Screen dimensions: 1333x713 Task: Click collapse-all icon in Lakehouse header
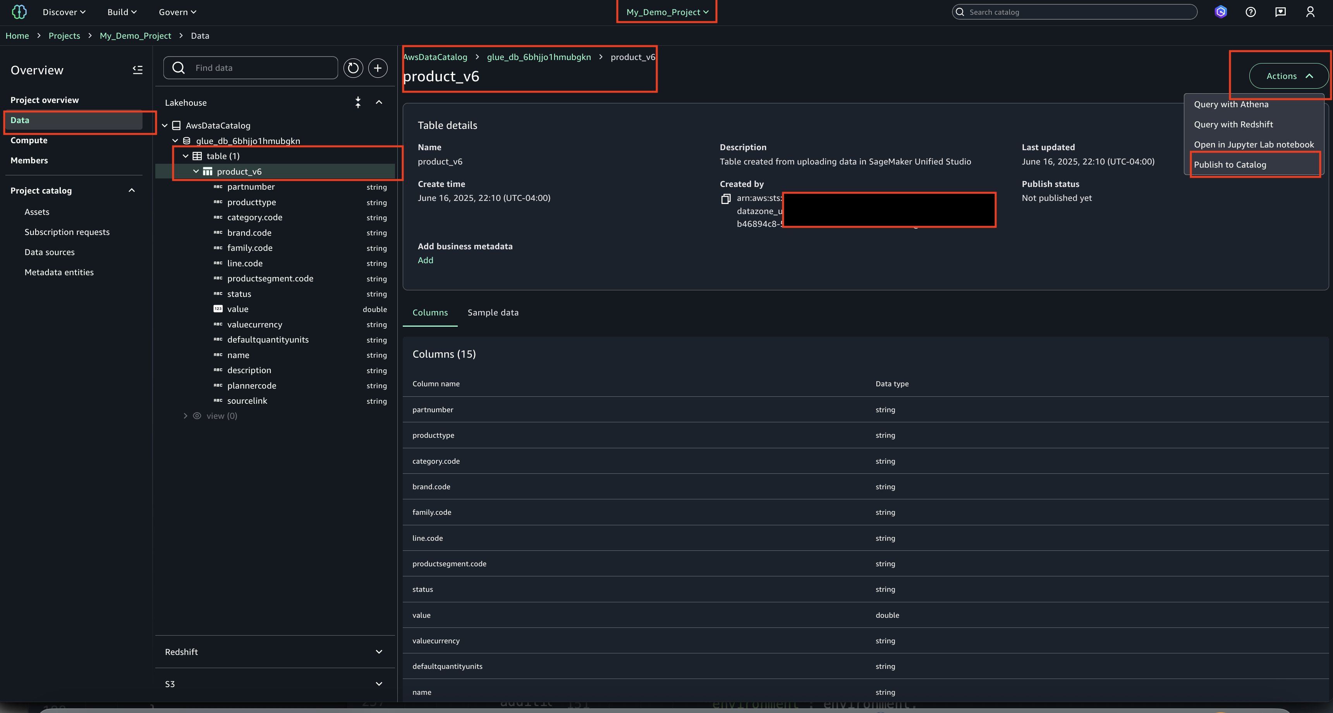357,102
